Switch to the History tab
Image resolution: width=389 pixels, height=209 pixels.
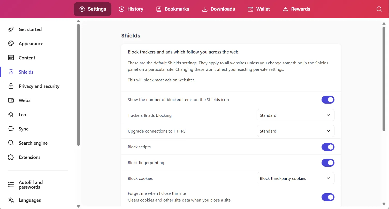click(131, 9)
